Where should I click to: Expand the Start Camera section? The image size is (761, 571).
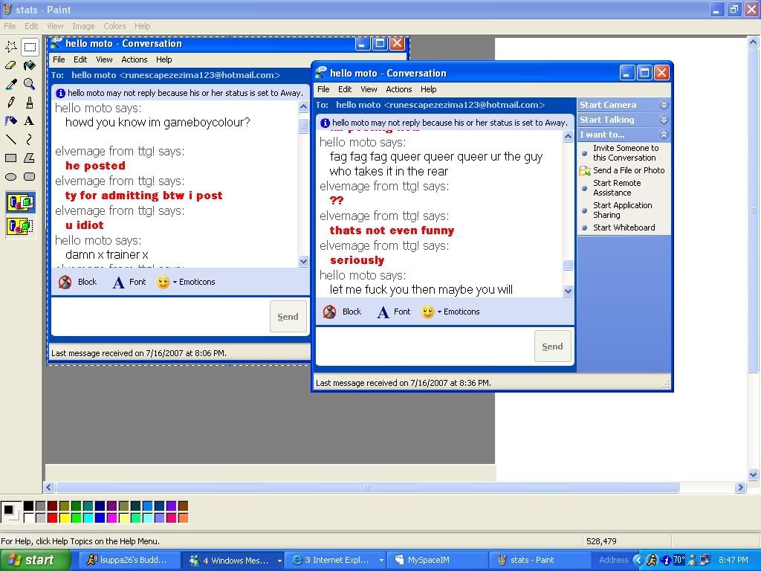tap(664, 105)
